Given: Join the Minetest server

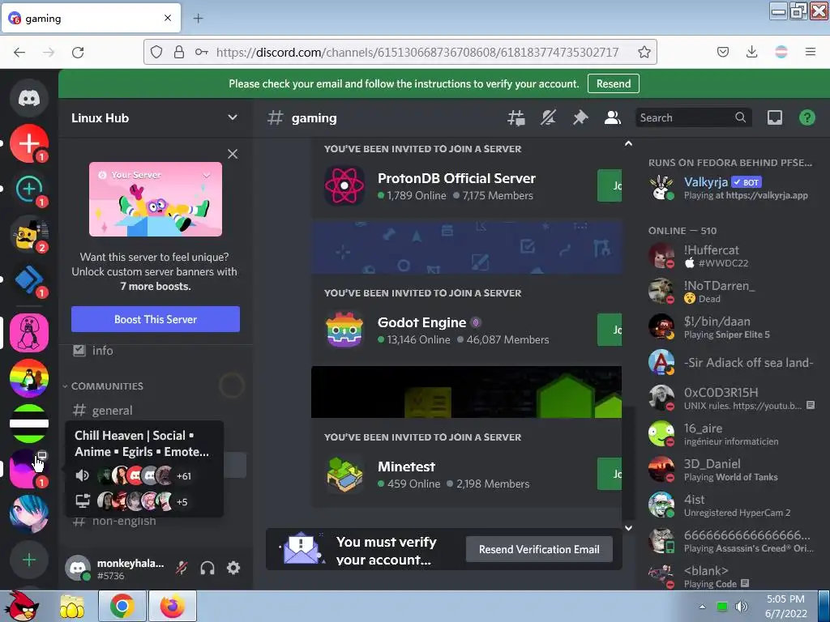Looking at the screenshot, I should click(610, 474).
